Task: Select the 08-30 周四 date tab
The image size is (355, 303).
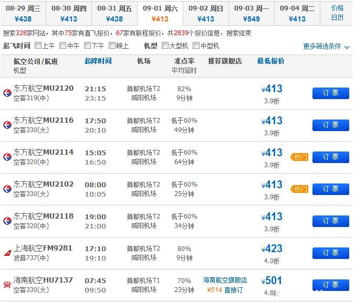Action: (x=69, y=13)
